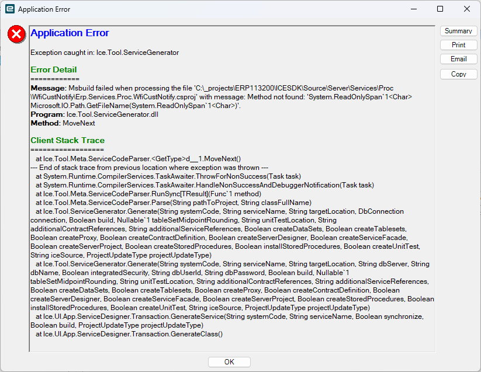Print the error details
The width and height of the screenshot is (481, 372).
458,45
